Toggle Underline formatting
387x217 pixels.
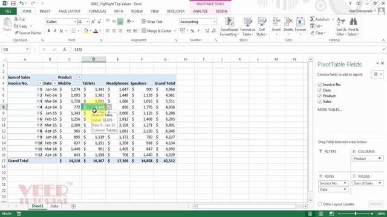[61, 31]
